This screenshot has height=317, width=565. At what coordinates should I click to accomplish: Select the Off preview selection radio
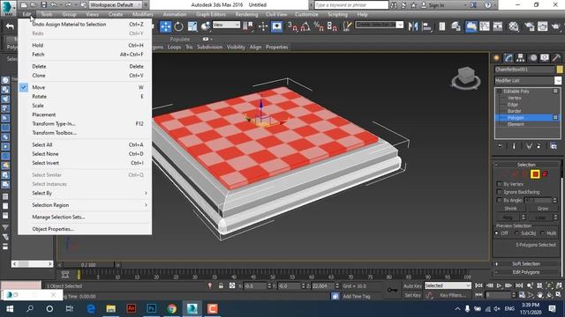pyautogui.click(x=497, y=233)
